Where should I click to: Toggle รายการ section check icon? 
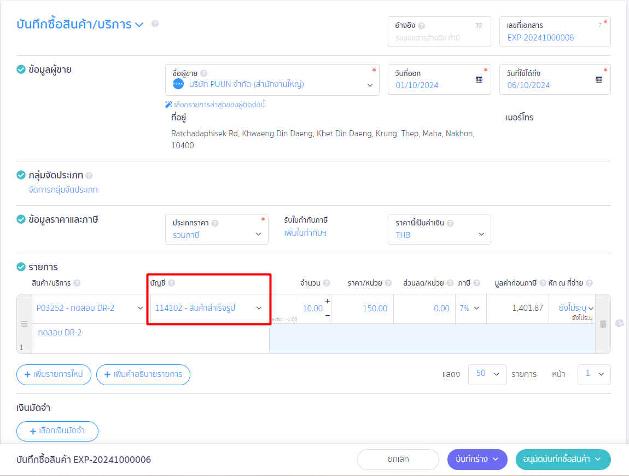[21, 266]
